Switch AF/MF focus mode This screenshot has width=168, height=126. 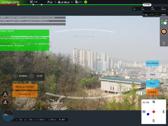[151, 14]
